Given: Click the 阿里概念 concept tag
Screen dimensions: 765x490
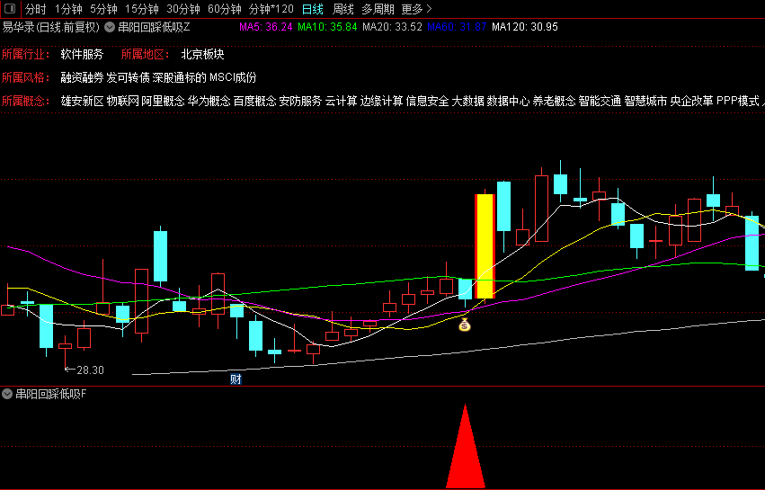Looking at the screenshot, I should (x=163, y=101).
